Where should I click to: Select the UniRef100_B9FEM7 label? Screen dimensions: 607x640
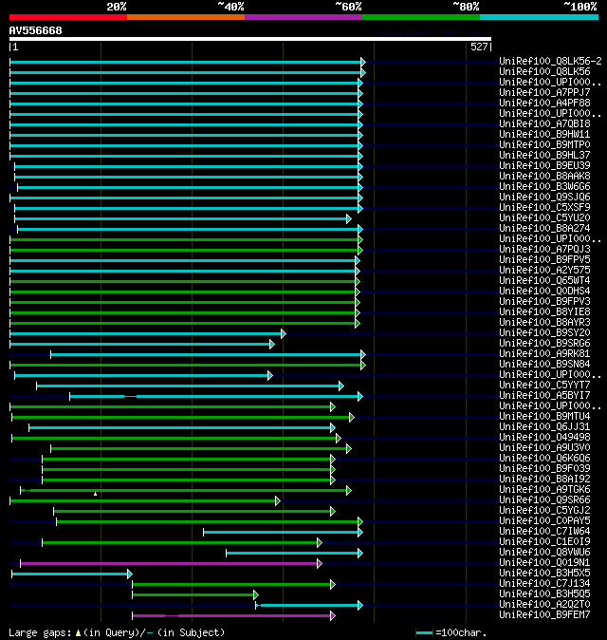click(x=544, y=615)
